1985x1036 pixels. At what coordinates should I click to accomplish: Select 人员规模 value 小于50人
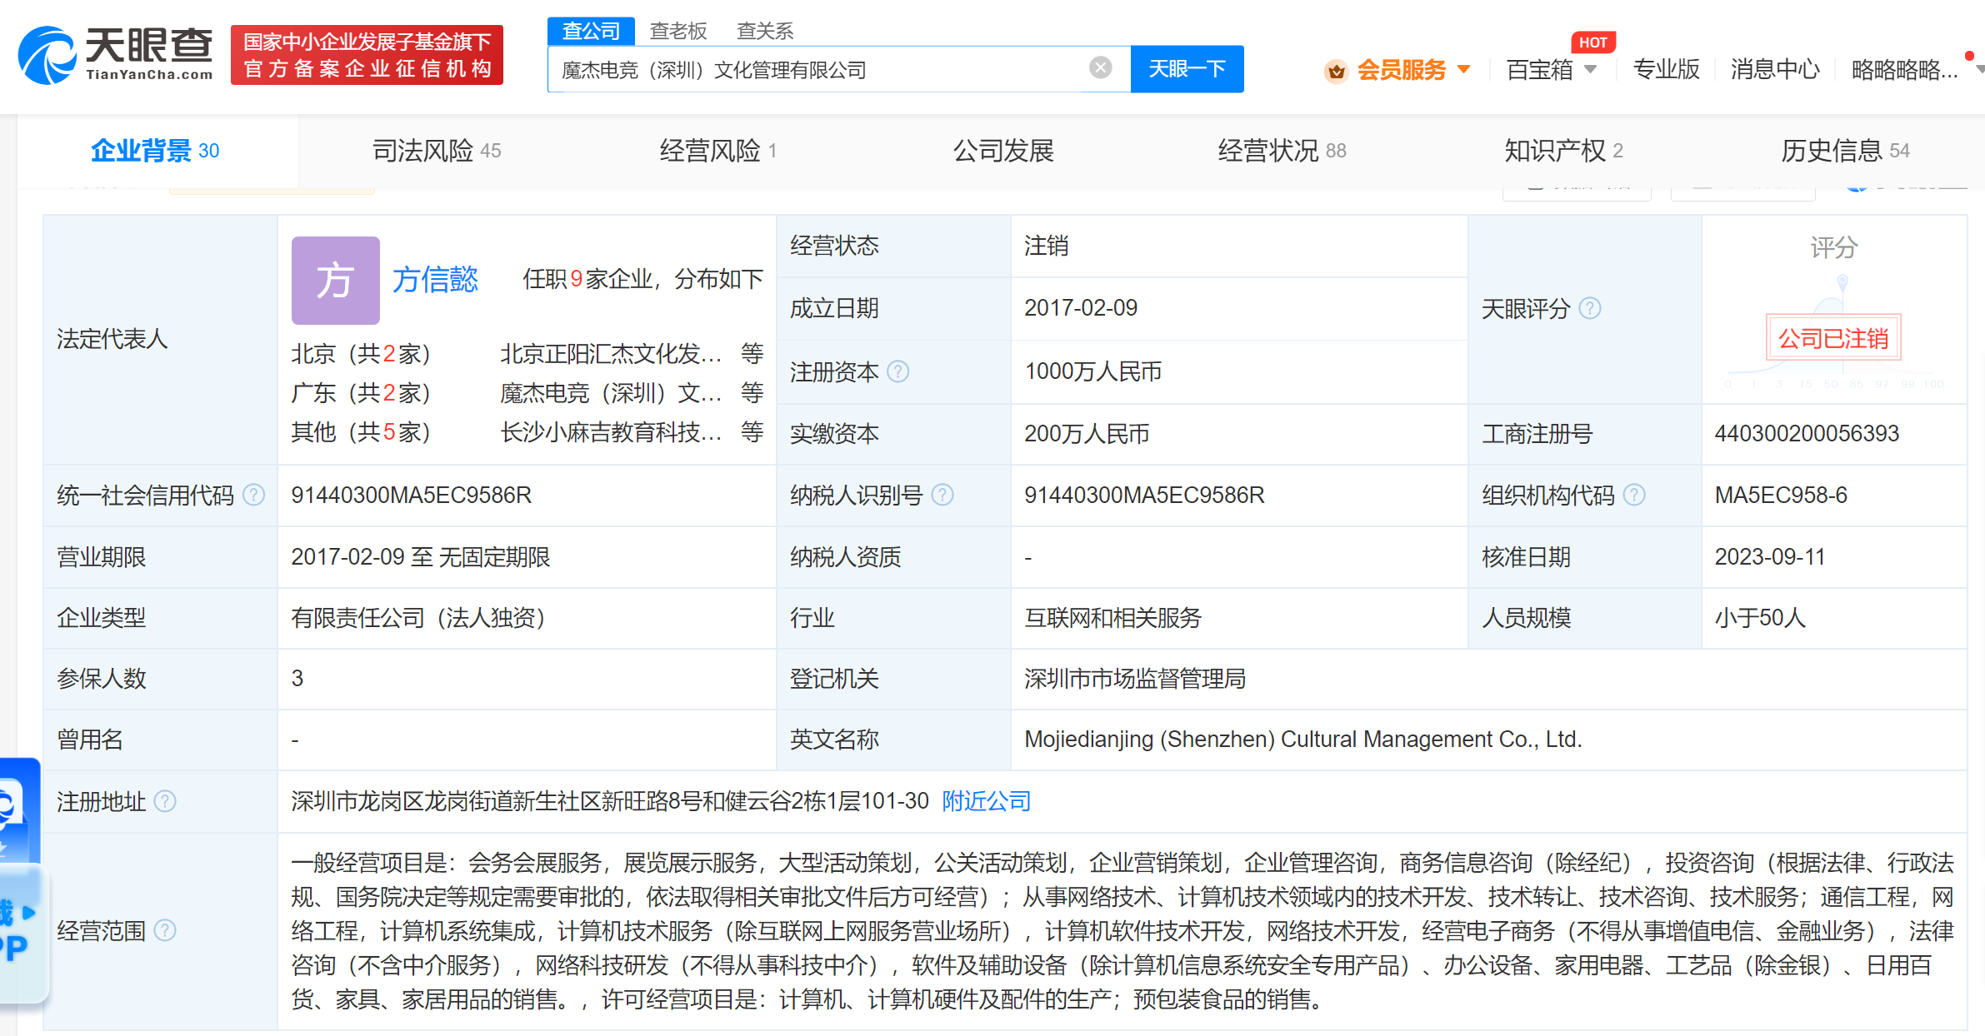pyautogui.click(x=1760, y=618)
